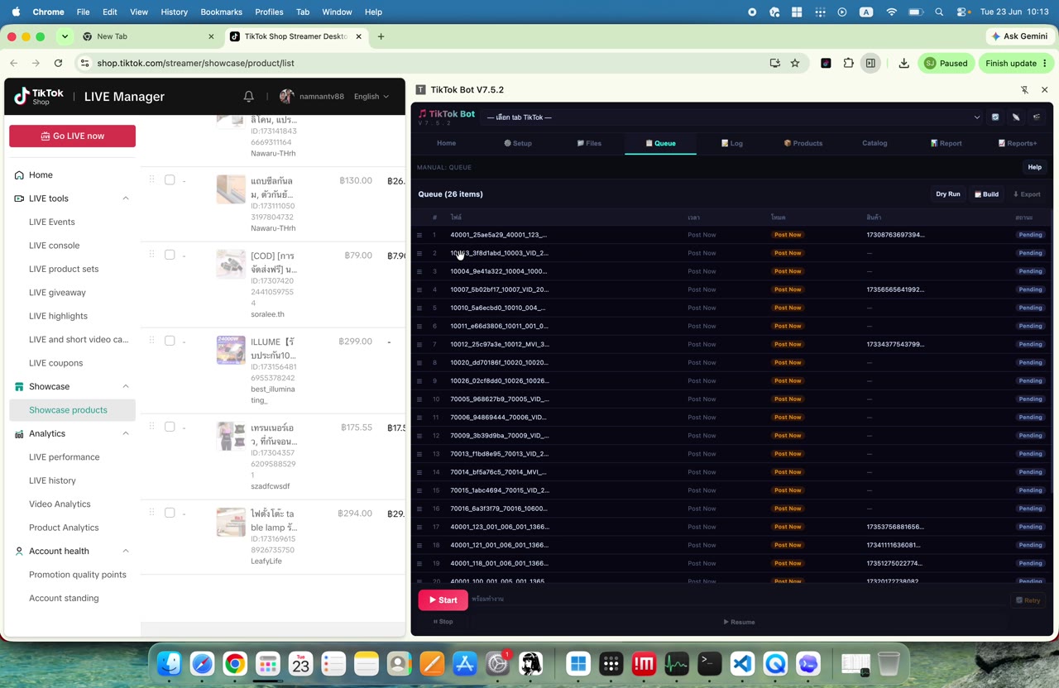
Task: Open Spotlight search in the menu bar
Action: pos(939,12)
